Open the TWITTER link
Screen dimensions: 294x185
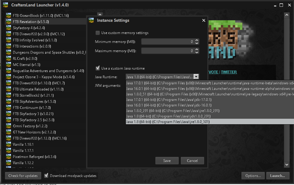(229, 72)
